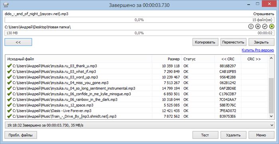Click the CRC >> column header

click(x=254, y=59)
